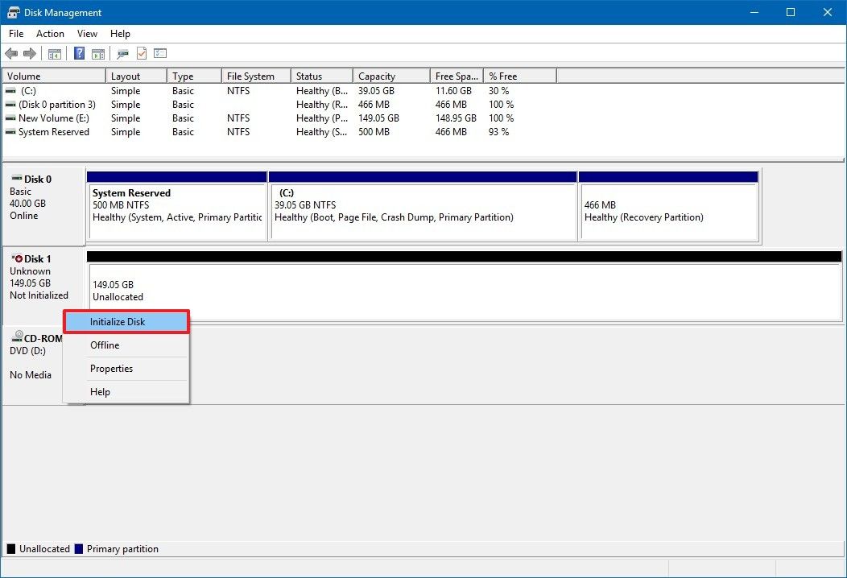Click the checklist toolbar icon on the right
The image size is (847, 578).
pos(160,53)
